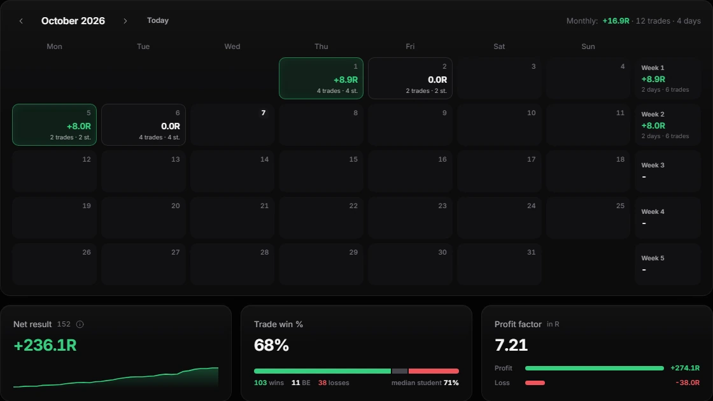Go to the next month arrow
713x401 pixels.
coord(125,21)
